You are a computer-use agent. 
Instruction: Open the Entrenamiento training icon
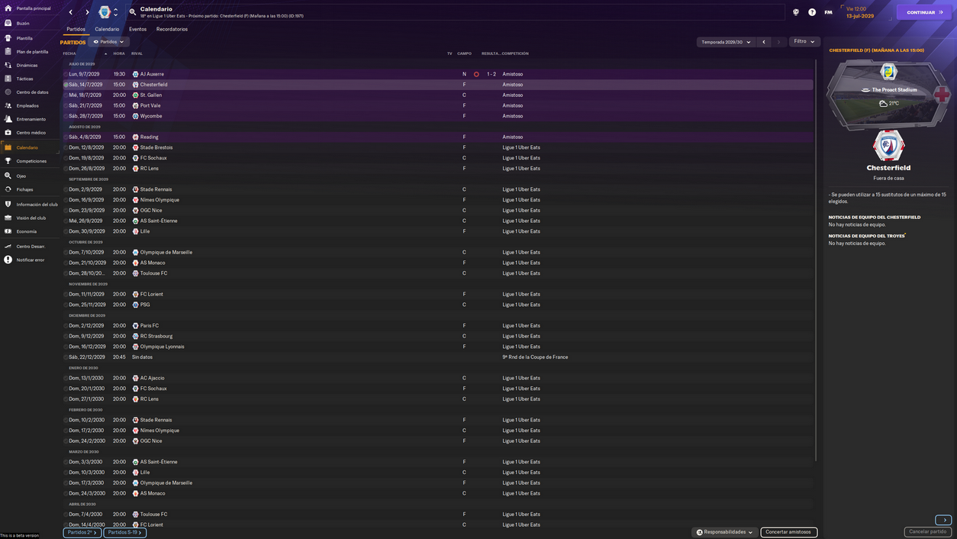pos(8,119)
